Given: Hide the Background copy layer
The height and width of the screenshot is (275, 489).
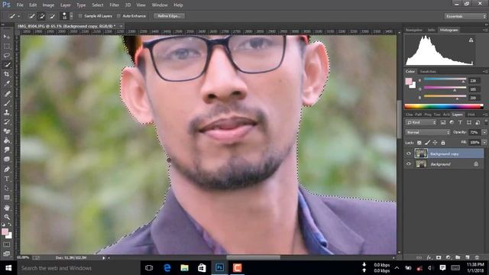Looking at the screenshot, I should (409, 154).
